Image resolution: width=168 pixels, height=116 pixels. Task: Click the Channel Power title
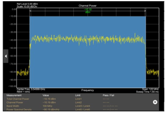[88, 6]
